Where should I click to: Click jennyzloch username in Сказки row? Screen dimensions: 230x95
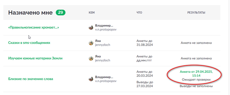tap(102, 45)
